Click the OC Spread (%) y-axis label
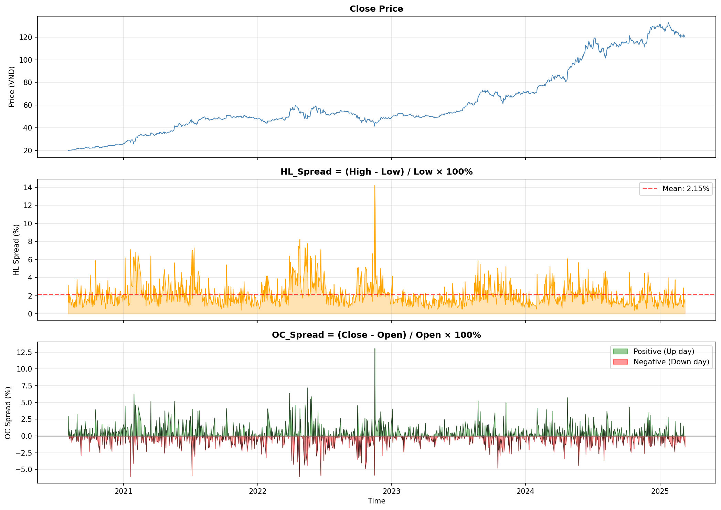Image resolution: width=721 pixels, height=510 pixels. (8, 413)
